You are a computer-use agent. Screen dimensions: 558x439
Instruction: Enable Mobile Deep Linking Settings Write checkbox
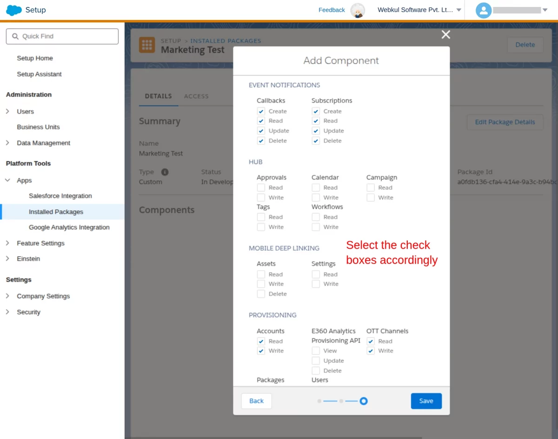316,284
